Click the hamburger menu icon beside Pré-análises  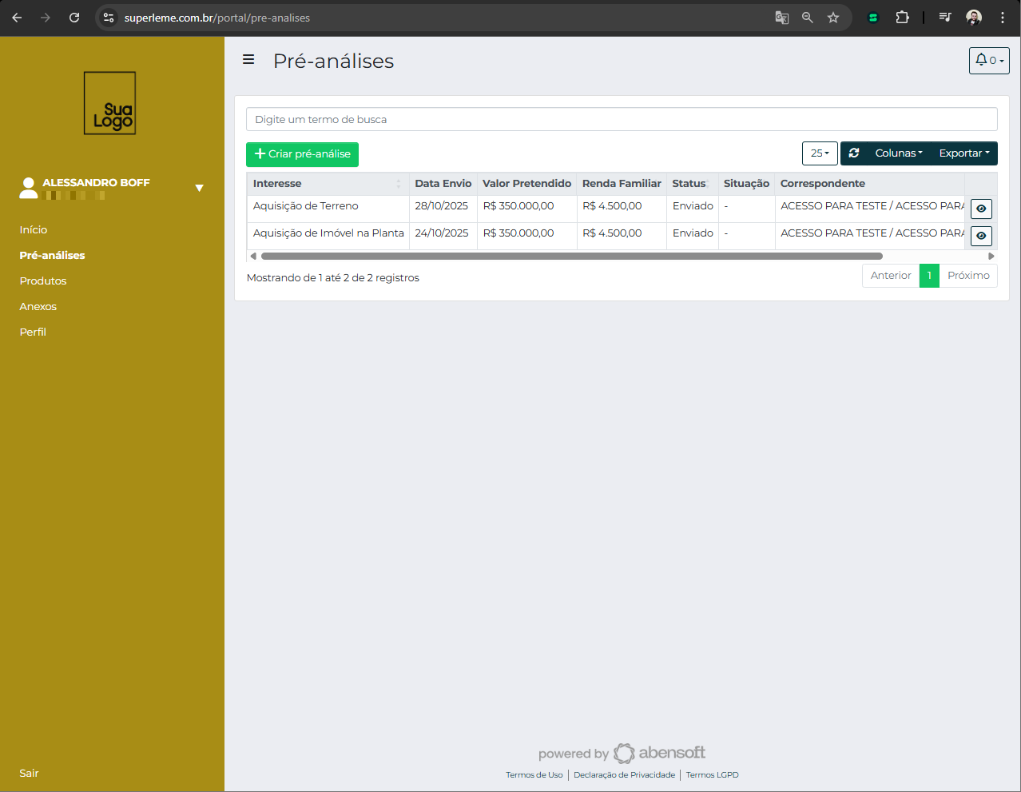coord(248,60)
